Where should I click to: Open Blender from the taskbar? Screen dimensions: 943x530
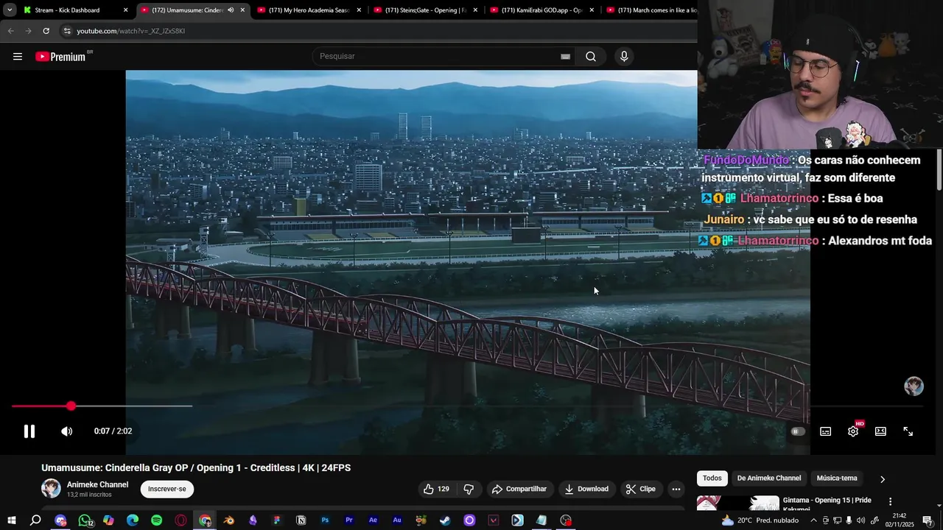228,520
